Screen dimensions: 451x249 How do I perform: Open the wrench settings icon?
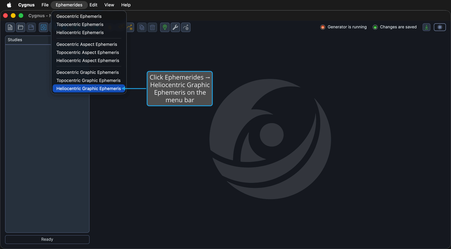click(175, 27)
